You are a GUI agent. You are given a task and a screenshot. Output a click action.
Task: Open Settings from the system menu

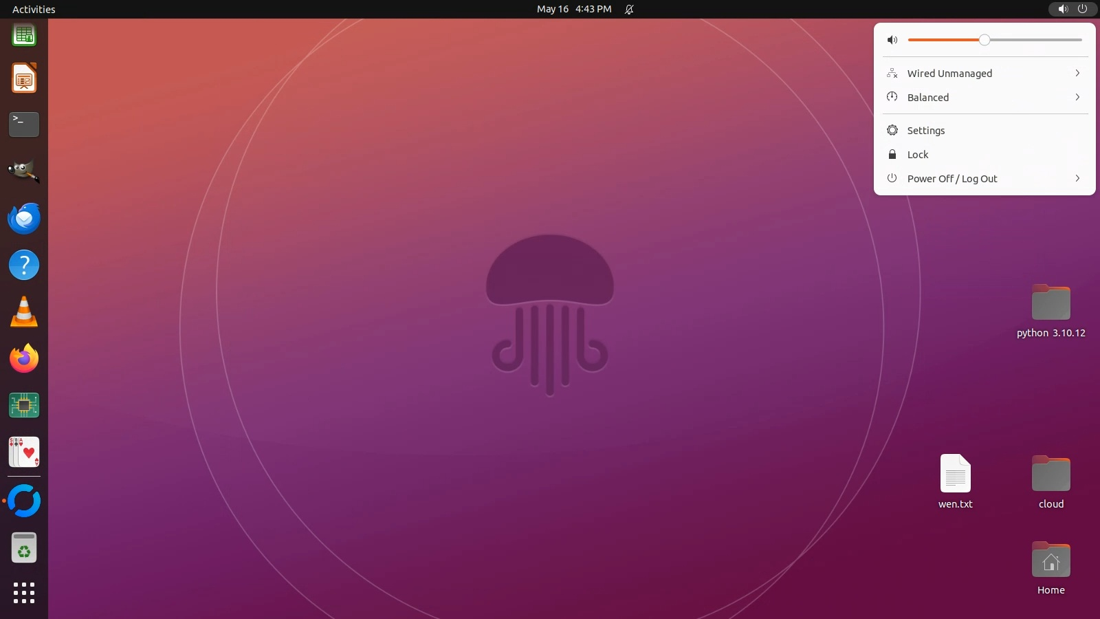point(926,131)
